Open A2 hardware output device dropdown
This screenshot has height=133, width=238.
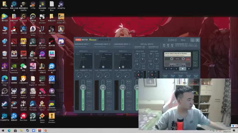click(x=168, y=46)
